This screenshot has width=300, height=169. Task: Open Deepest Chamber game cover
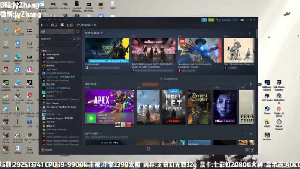coord(199,107)
